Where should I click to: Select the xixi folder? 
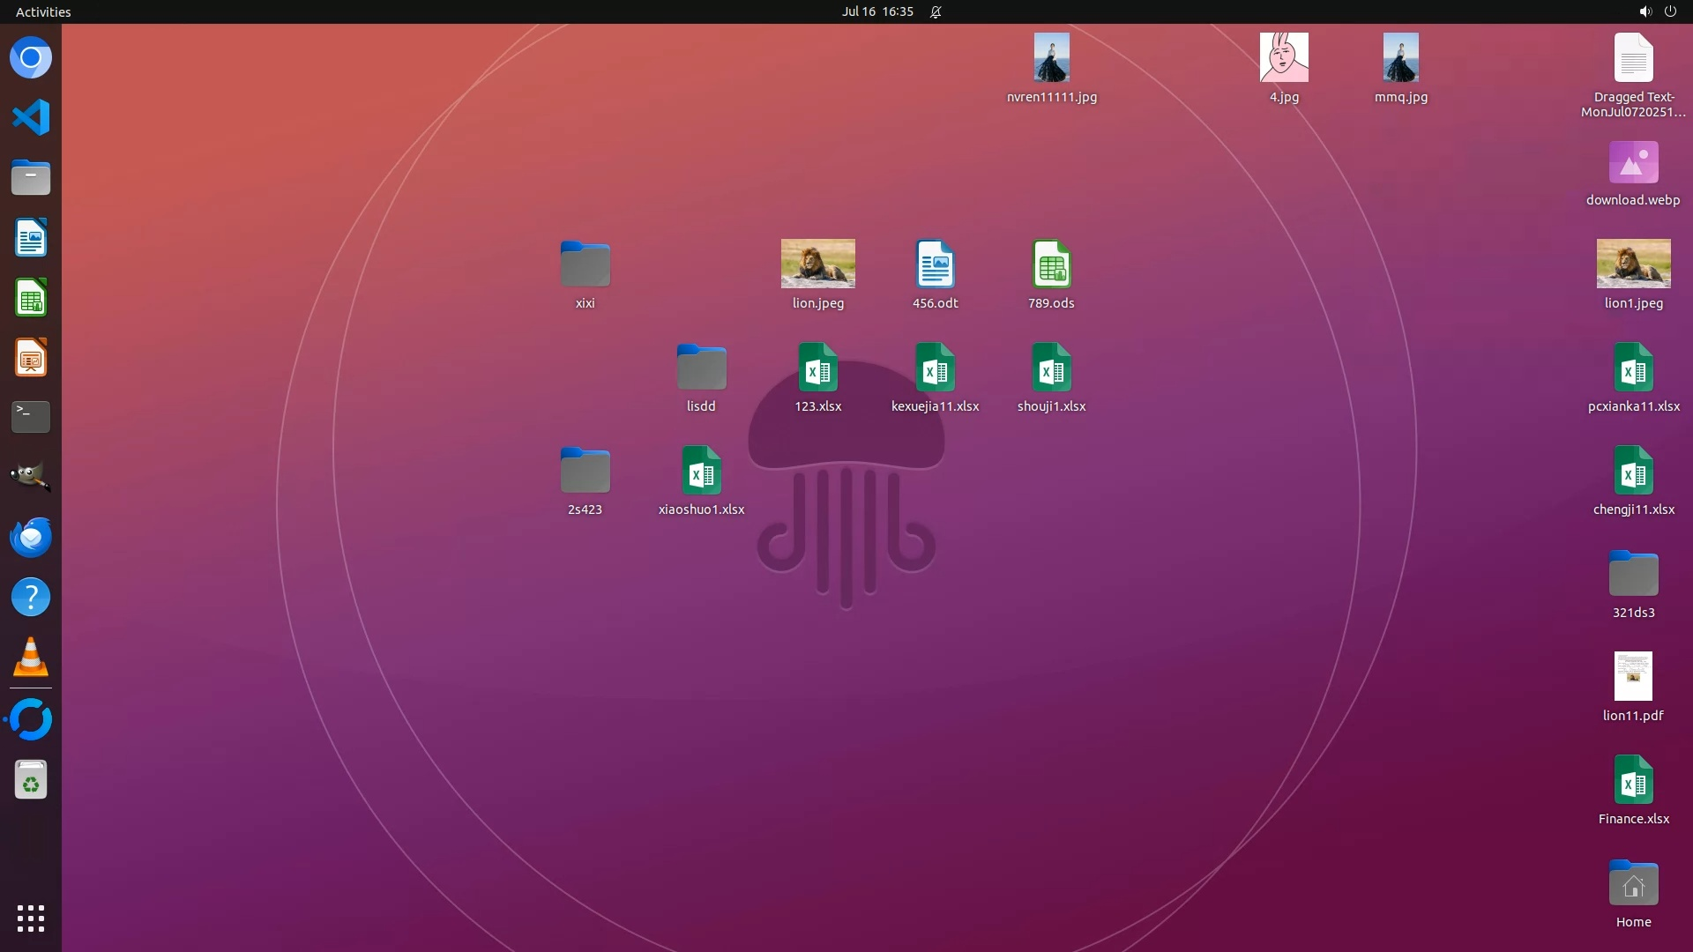(x=585, y=264)
